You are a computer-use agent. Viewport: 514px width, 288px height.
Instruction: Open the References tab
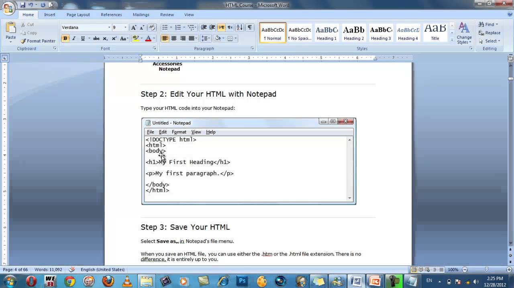(x=111, y=14)
